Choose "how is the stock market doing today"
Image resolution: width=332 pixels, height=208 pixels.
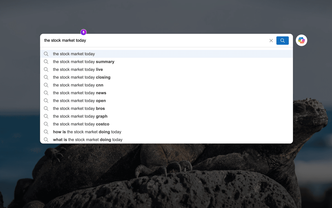87,132
